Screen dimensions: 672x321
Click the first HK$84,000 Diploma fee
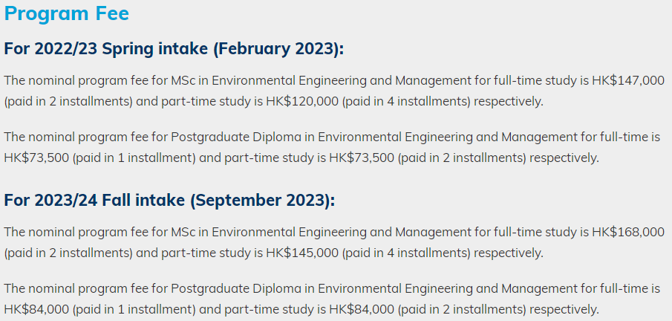pos(36,309)
